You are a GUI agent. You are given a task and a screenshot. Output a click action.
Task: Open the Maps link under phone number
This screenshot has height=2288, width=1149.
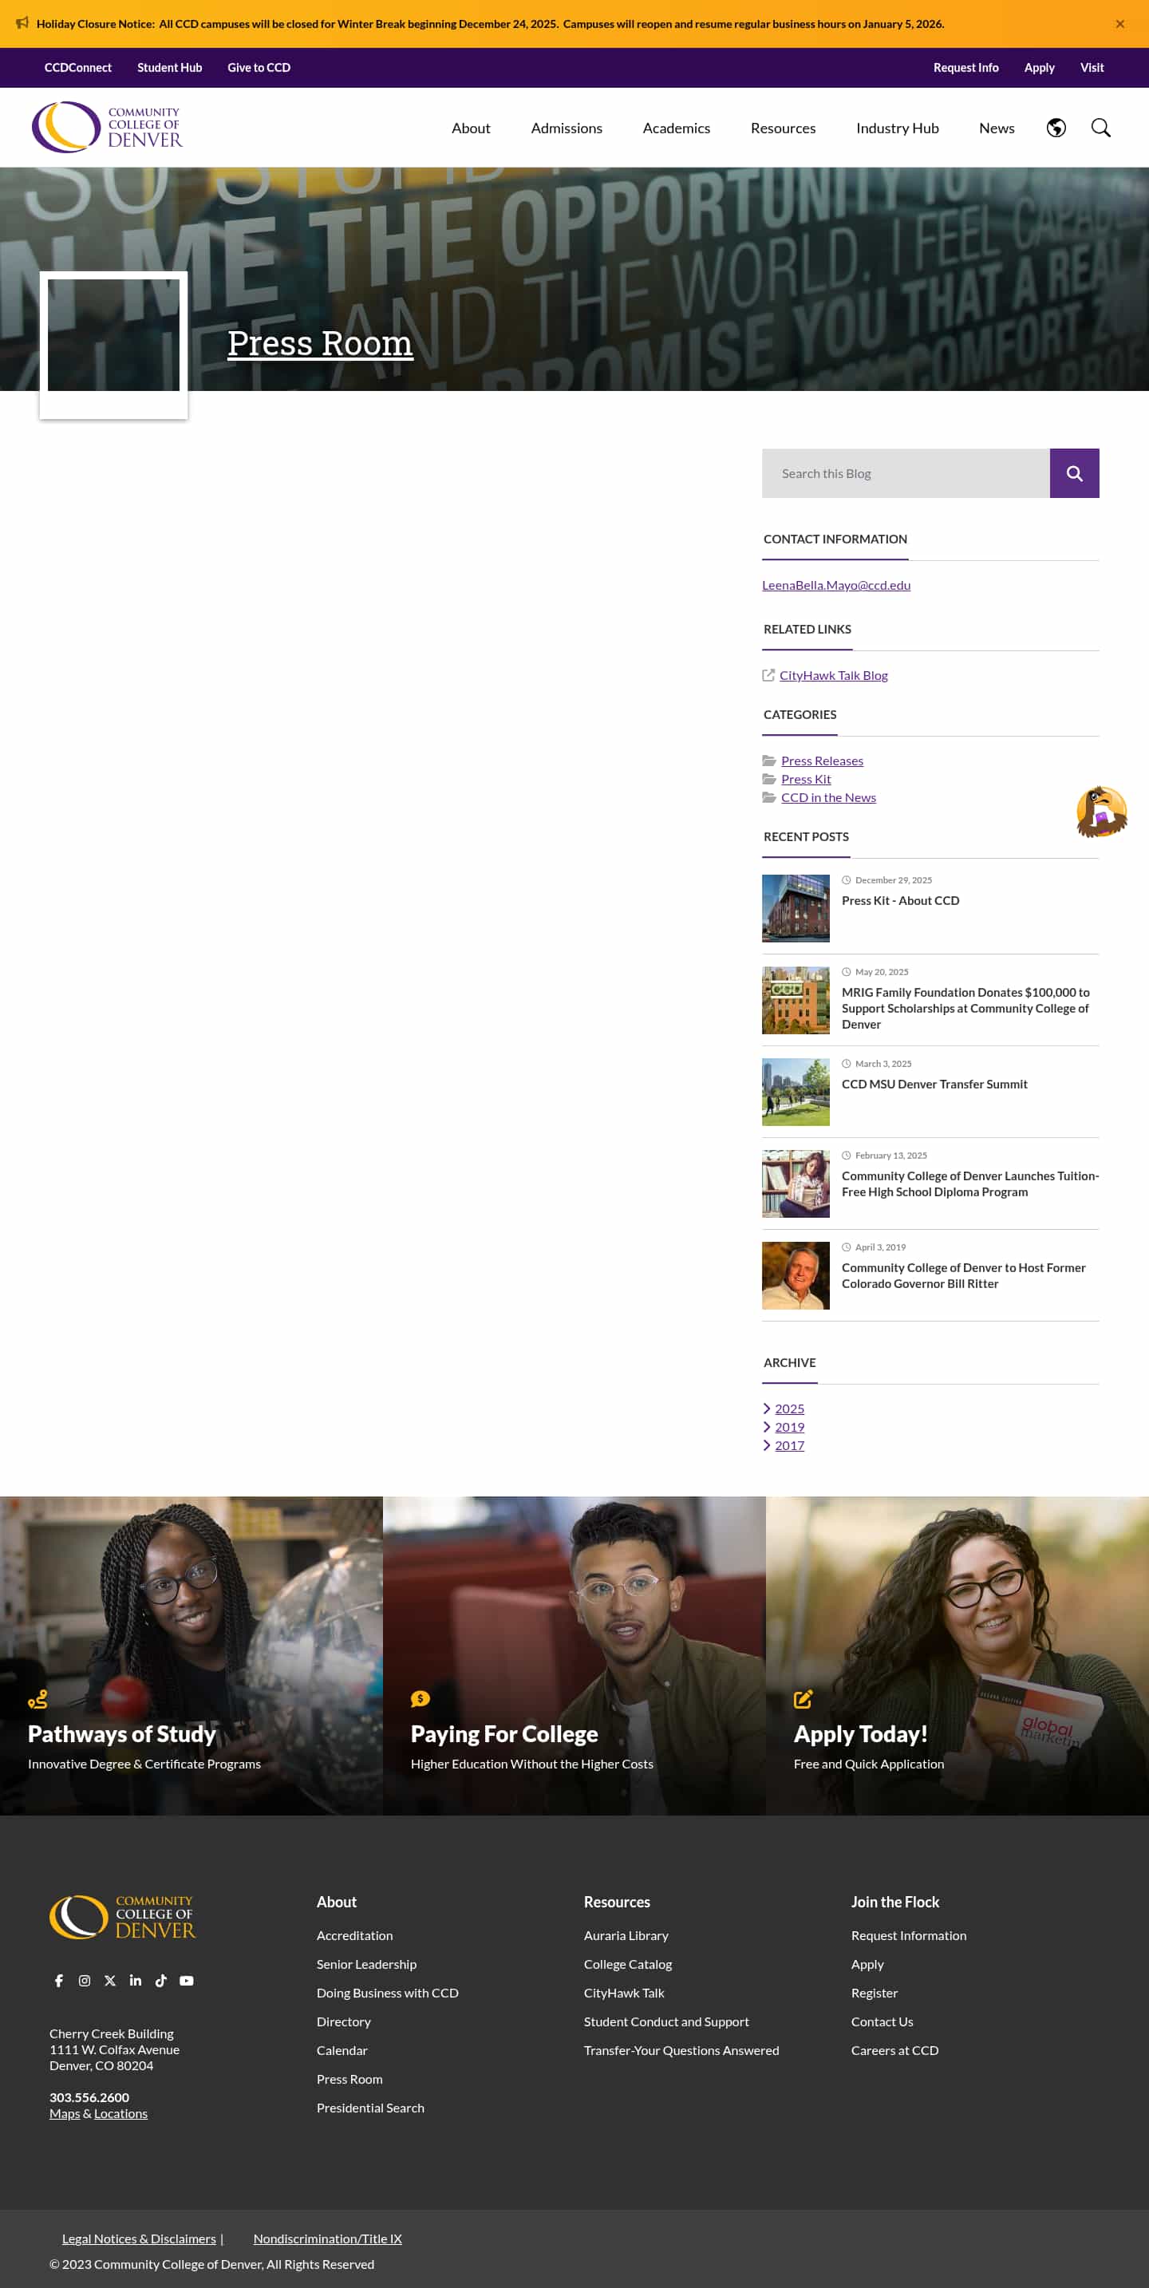[x=64, y=2114]
